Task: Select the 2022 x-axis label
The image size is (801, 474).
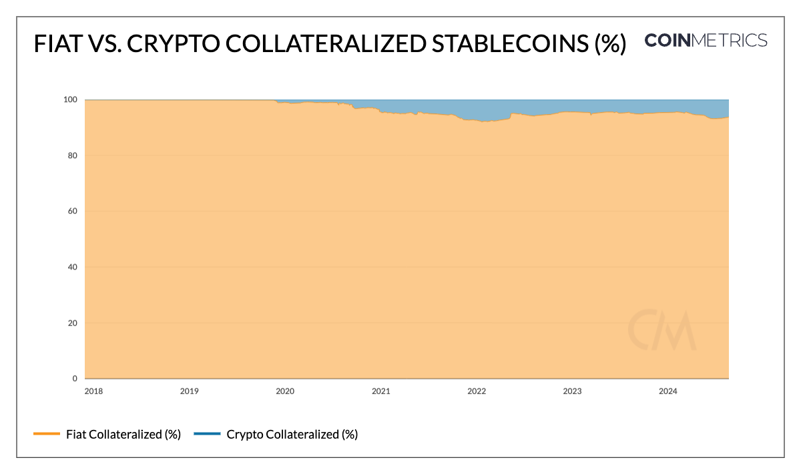Action: click(x=477, y=391)
